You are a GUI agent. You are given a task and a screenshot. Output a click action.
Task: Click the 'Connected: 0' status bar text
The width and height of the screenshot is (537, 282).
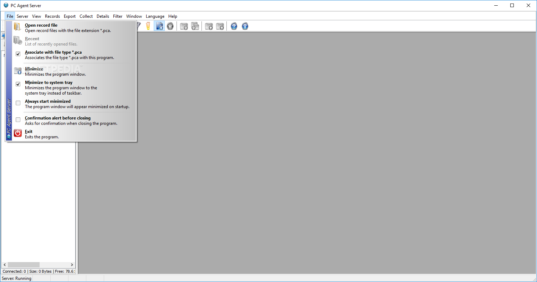(14, 271)
